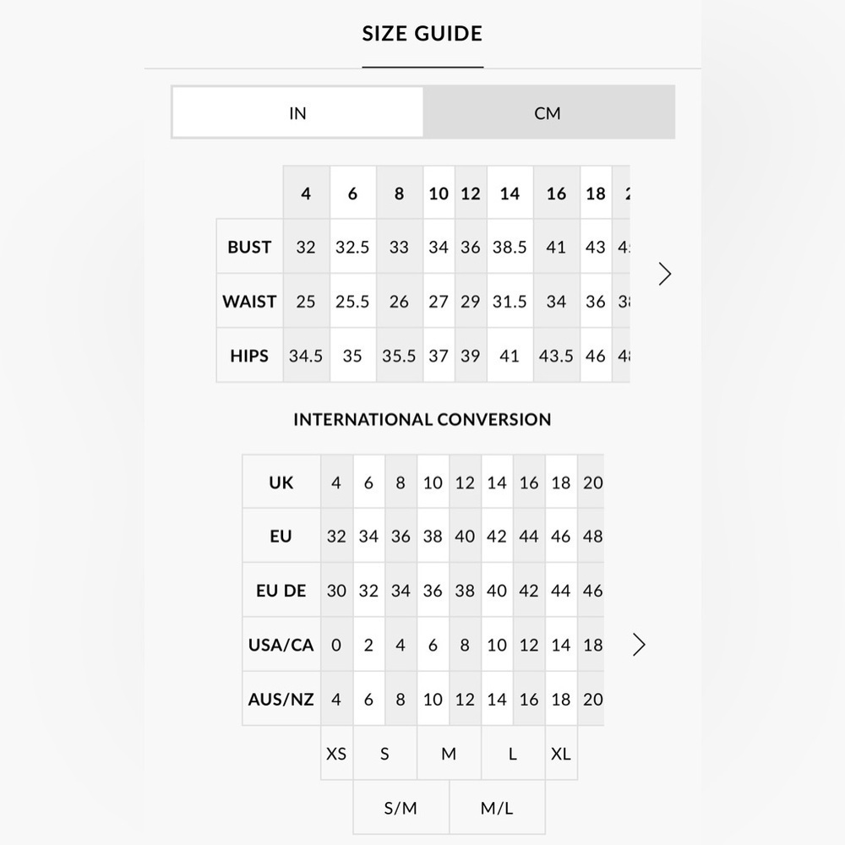
Task: Click the XS size cell
Action: coord(337,754)
